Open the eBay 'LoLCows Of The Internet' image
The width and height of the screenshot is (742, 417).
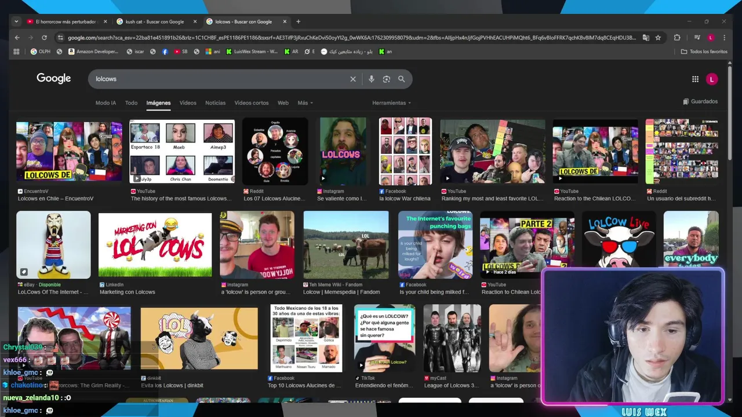click(53, 244)
